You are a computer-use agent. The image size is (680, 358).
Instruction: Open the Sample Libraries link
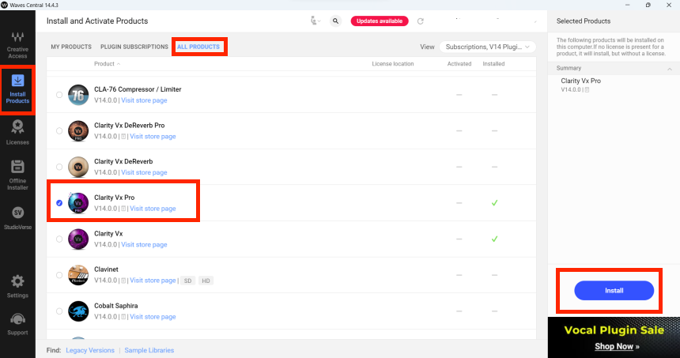149,350
